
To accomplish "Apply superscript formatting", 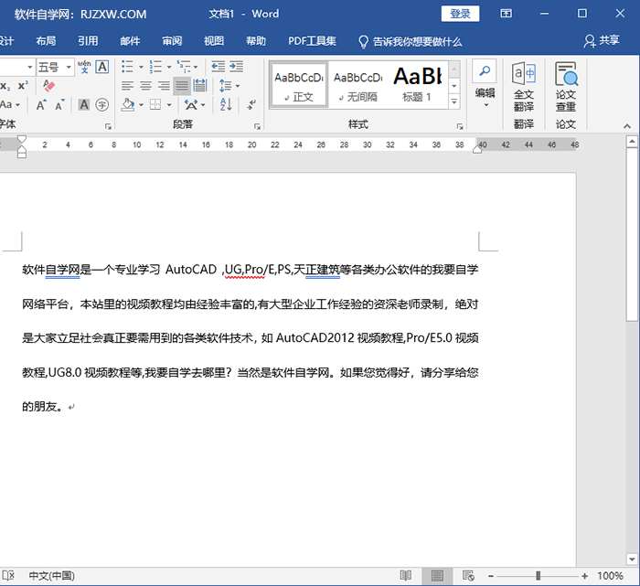I will (x=23, y=86).
